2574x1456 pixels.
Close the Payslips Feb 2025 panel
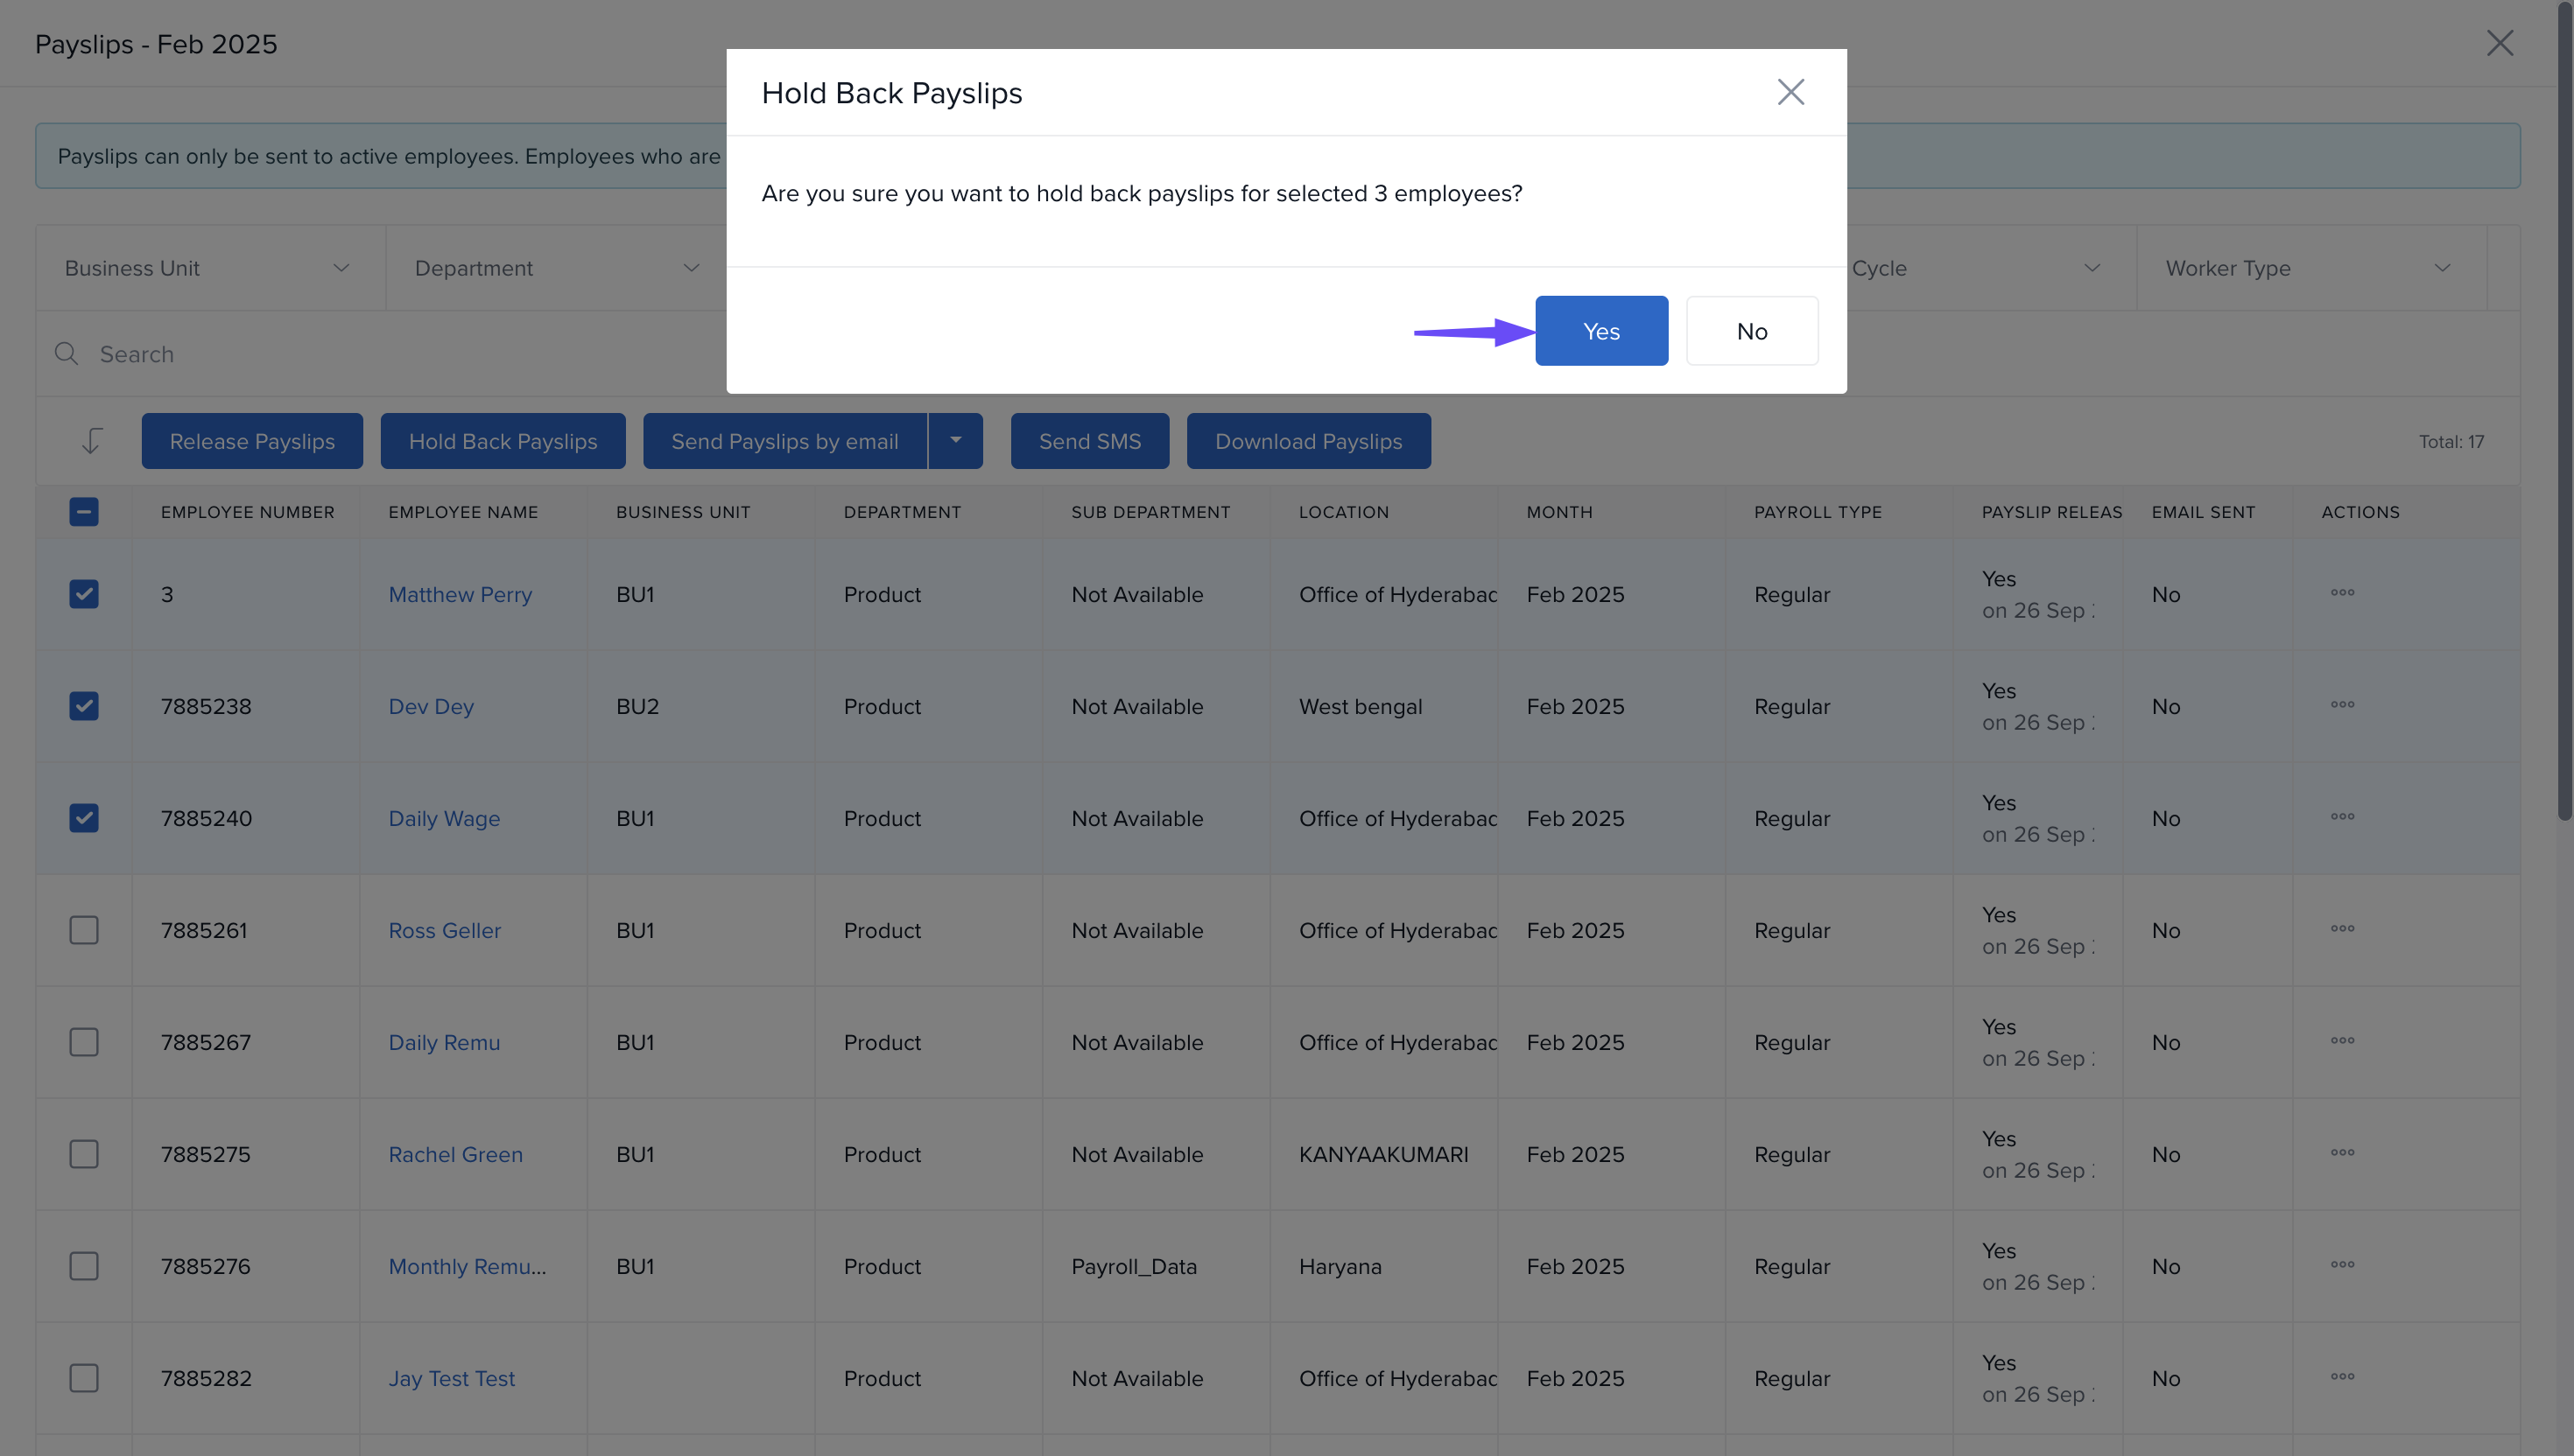pos(2499,43)
